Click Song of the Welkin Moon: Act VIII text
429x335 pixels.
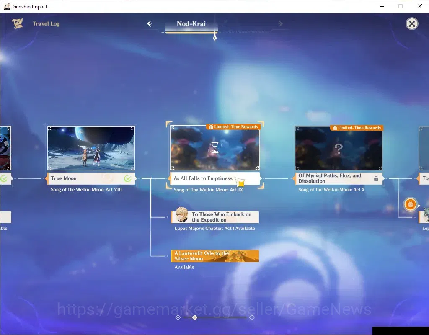click(x=86, y=190)
